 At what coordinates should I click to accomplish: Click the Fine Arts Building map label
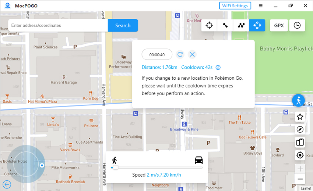(x=127, y=137)
